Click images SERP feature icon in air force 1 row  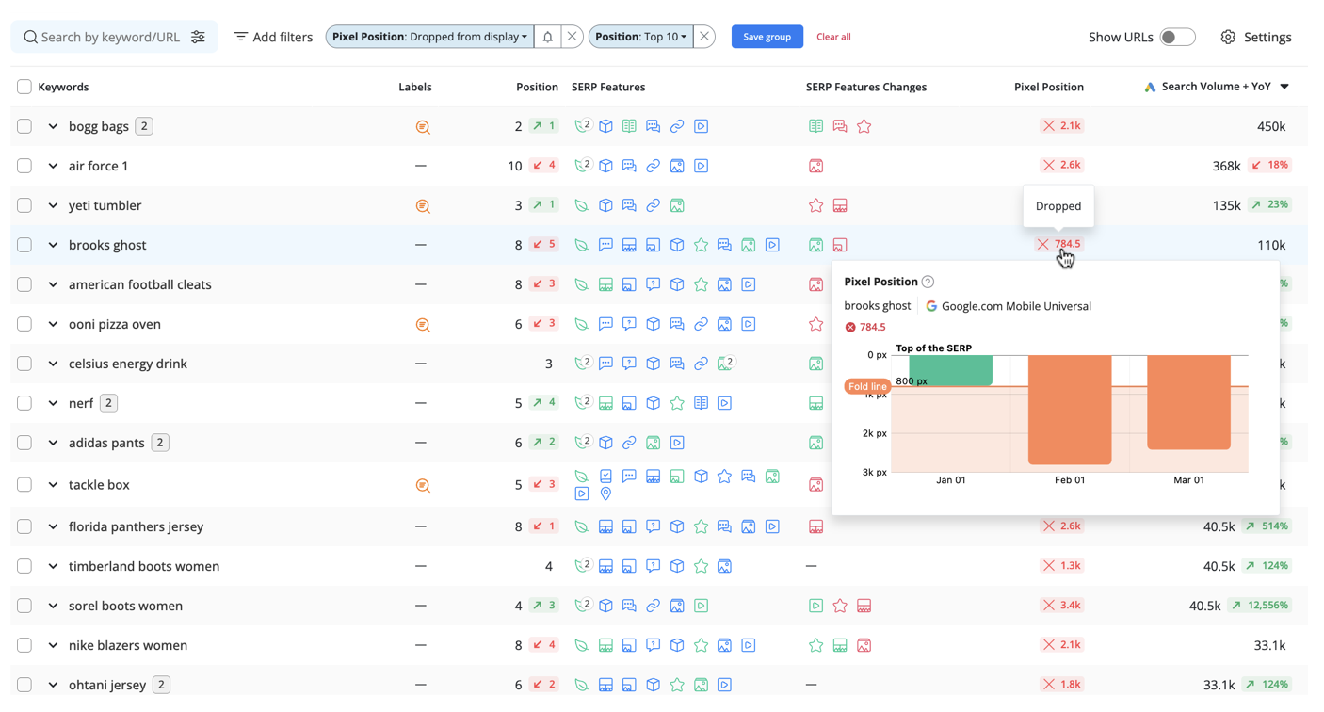(677, 166)
